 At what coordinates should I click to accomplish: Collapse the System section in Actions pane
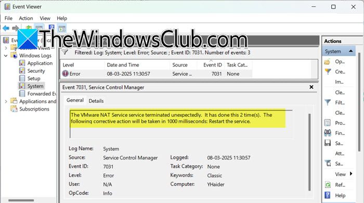351,51
